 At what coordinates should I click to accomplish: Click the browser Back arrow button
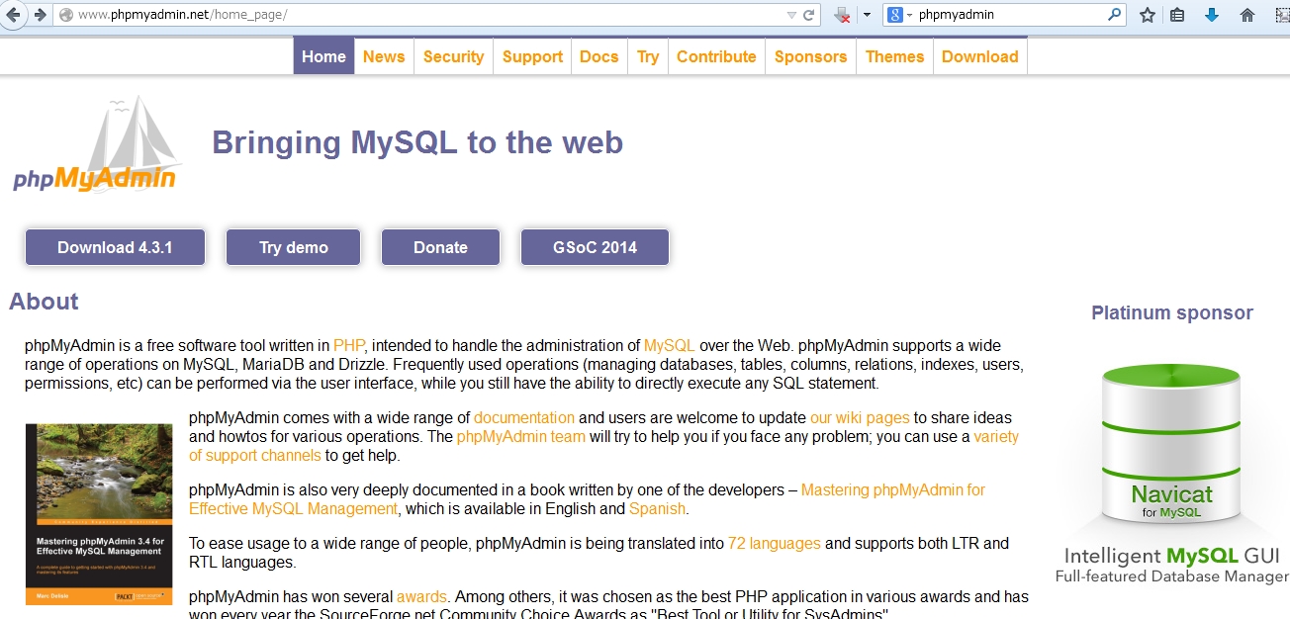tap(14, 15)
